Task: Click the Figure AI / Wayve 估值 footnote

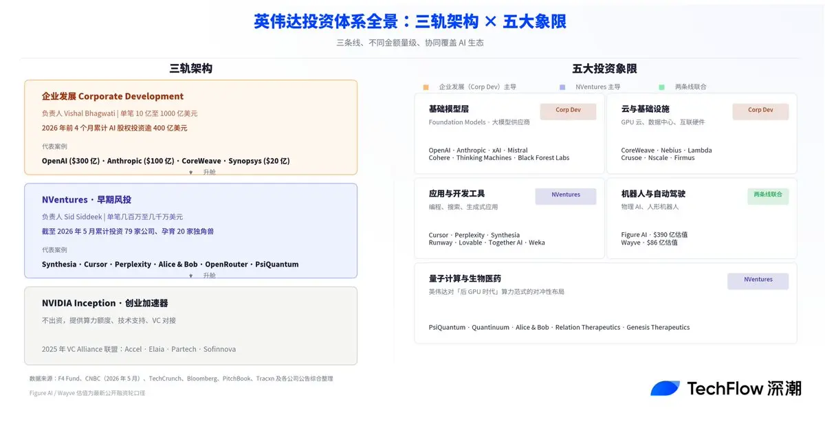Action: (87, 393)
